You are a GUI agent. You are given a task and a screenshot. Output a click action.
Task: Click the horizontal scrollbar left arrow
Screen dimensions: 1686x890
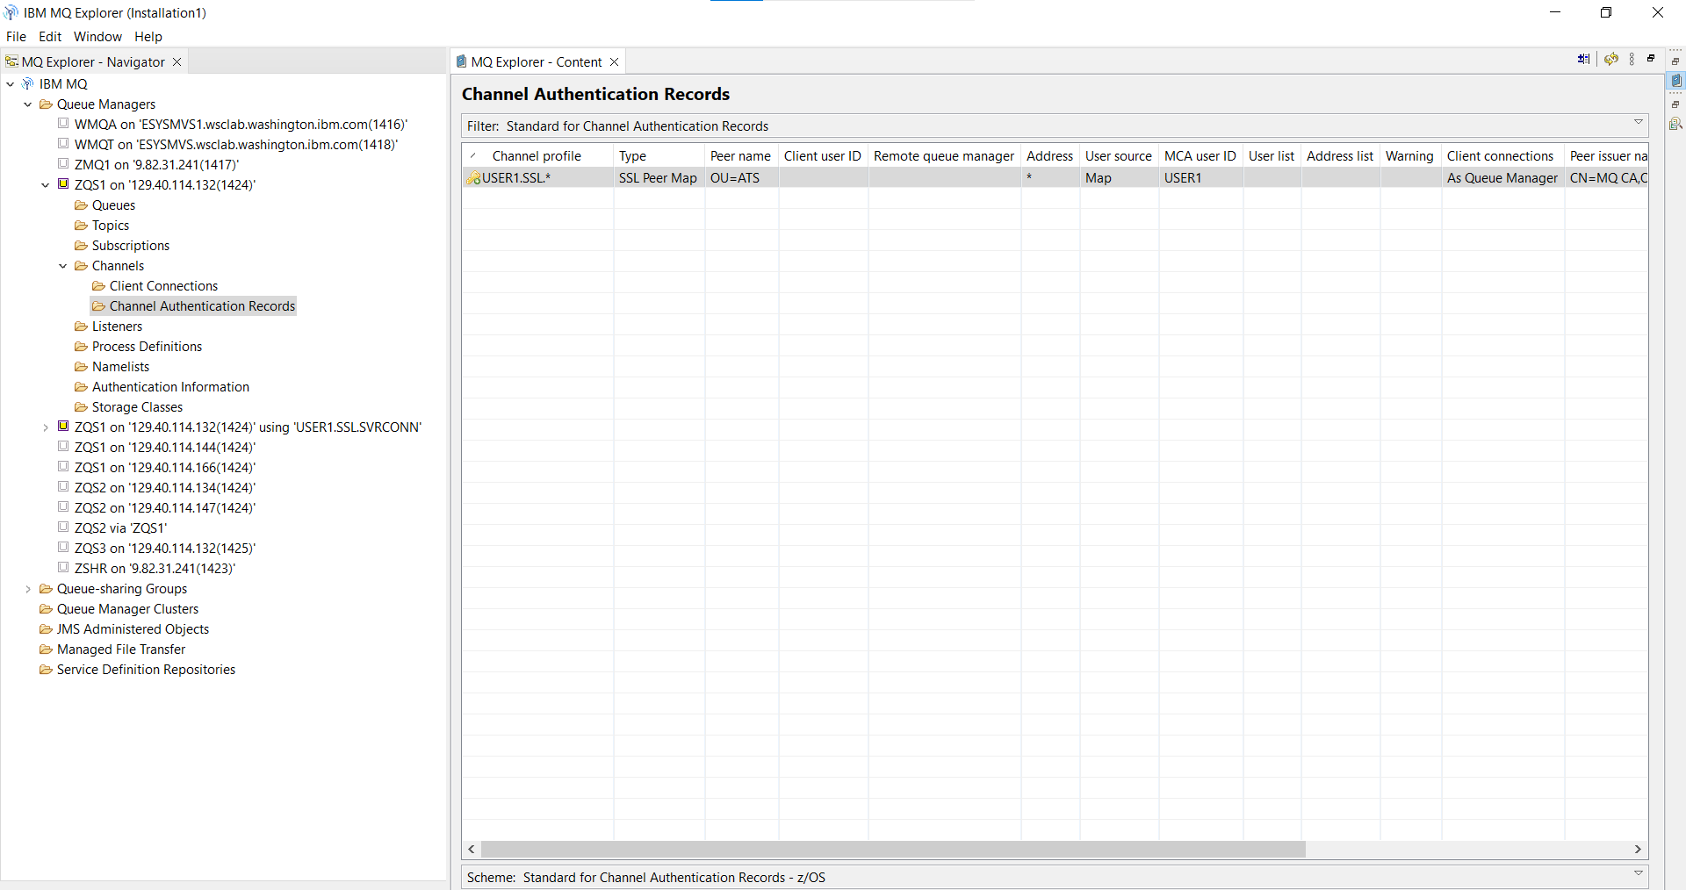point(472,849)
